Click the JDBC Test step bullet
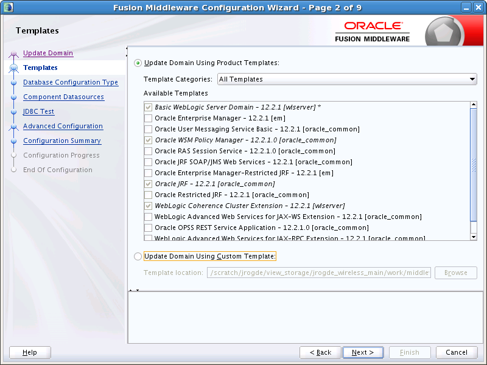This screenshot has width=487, height=365. (x=13, y=112)
